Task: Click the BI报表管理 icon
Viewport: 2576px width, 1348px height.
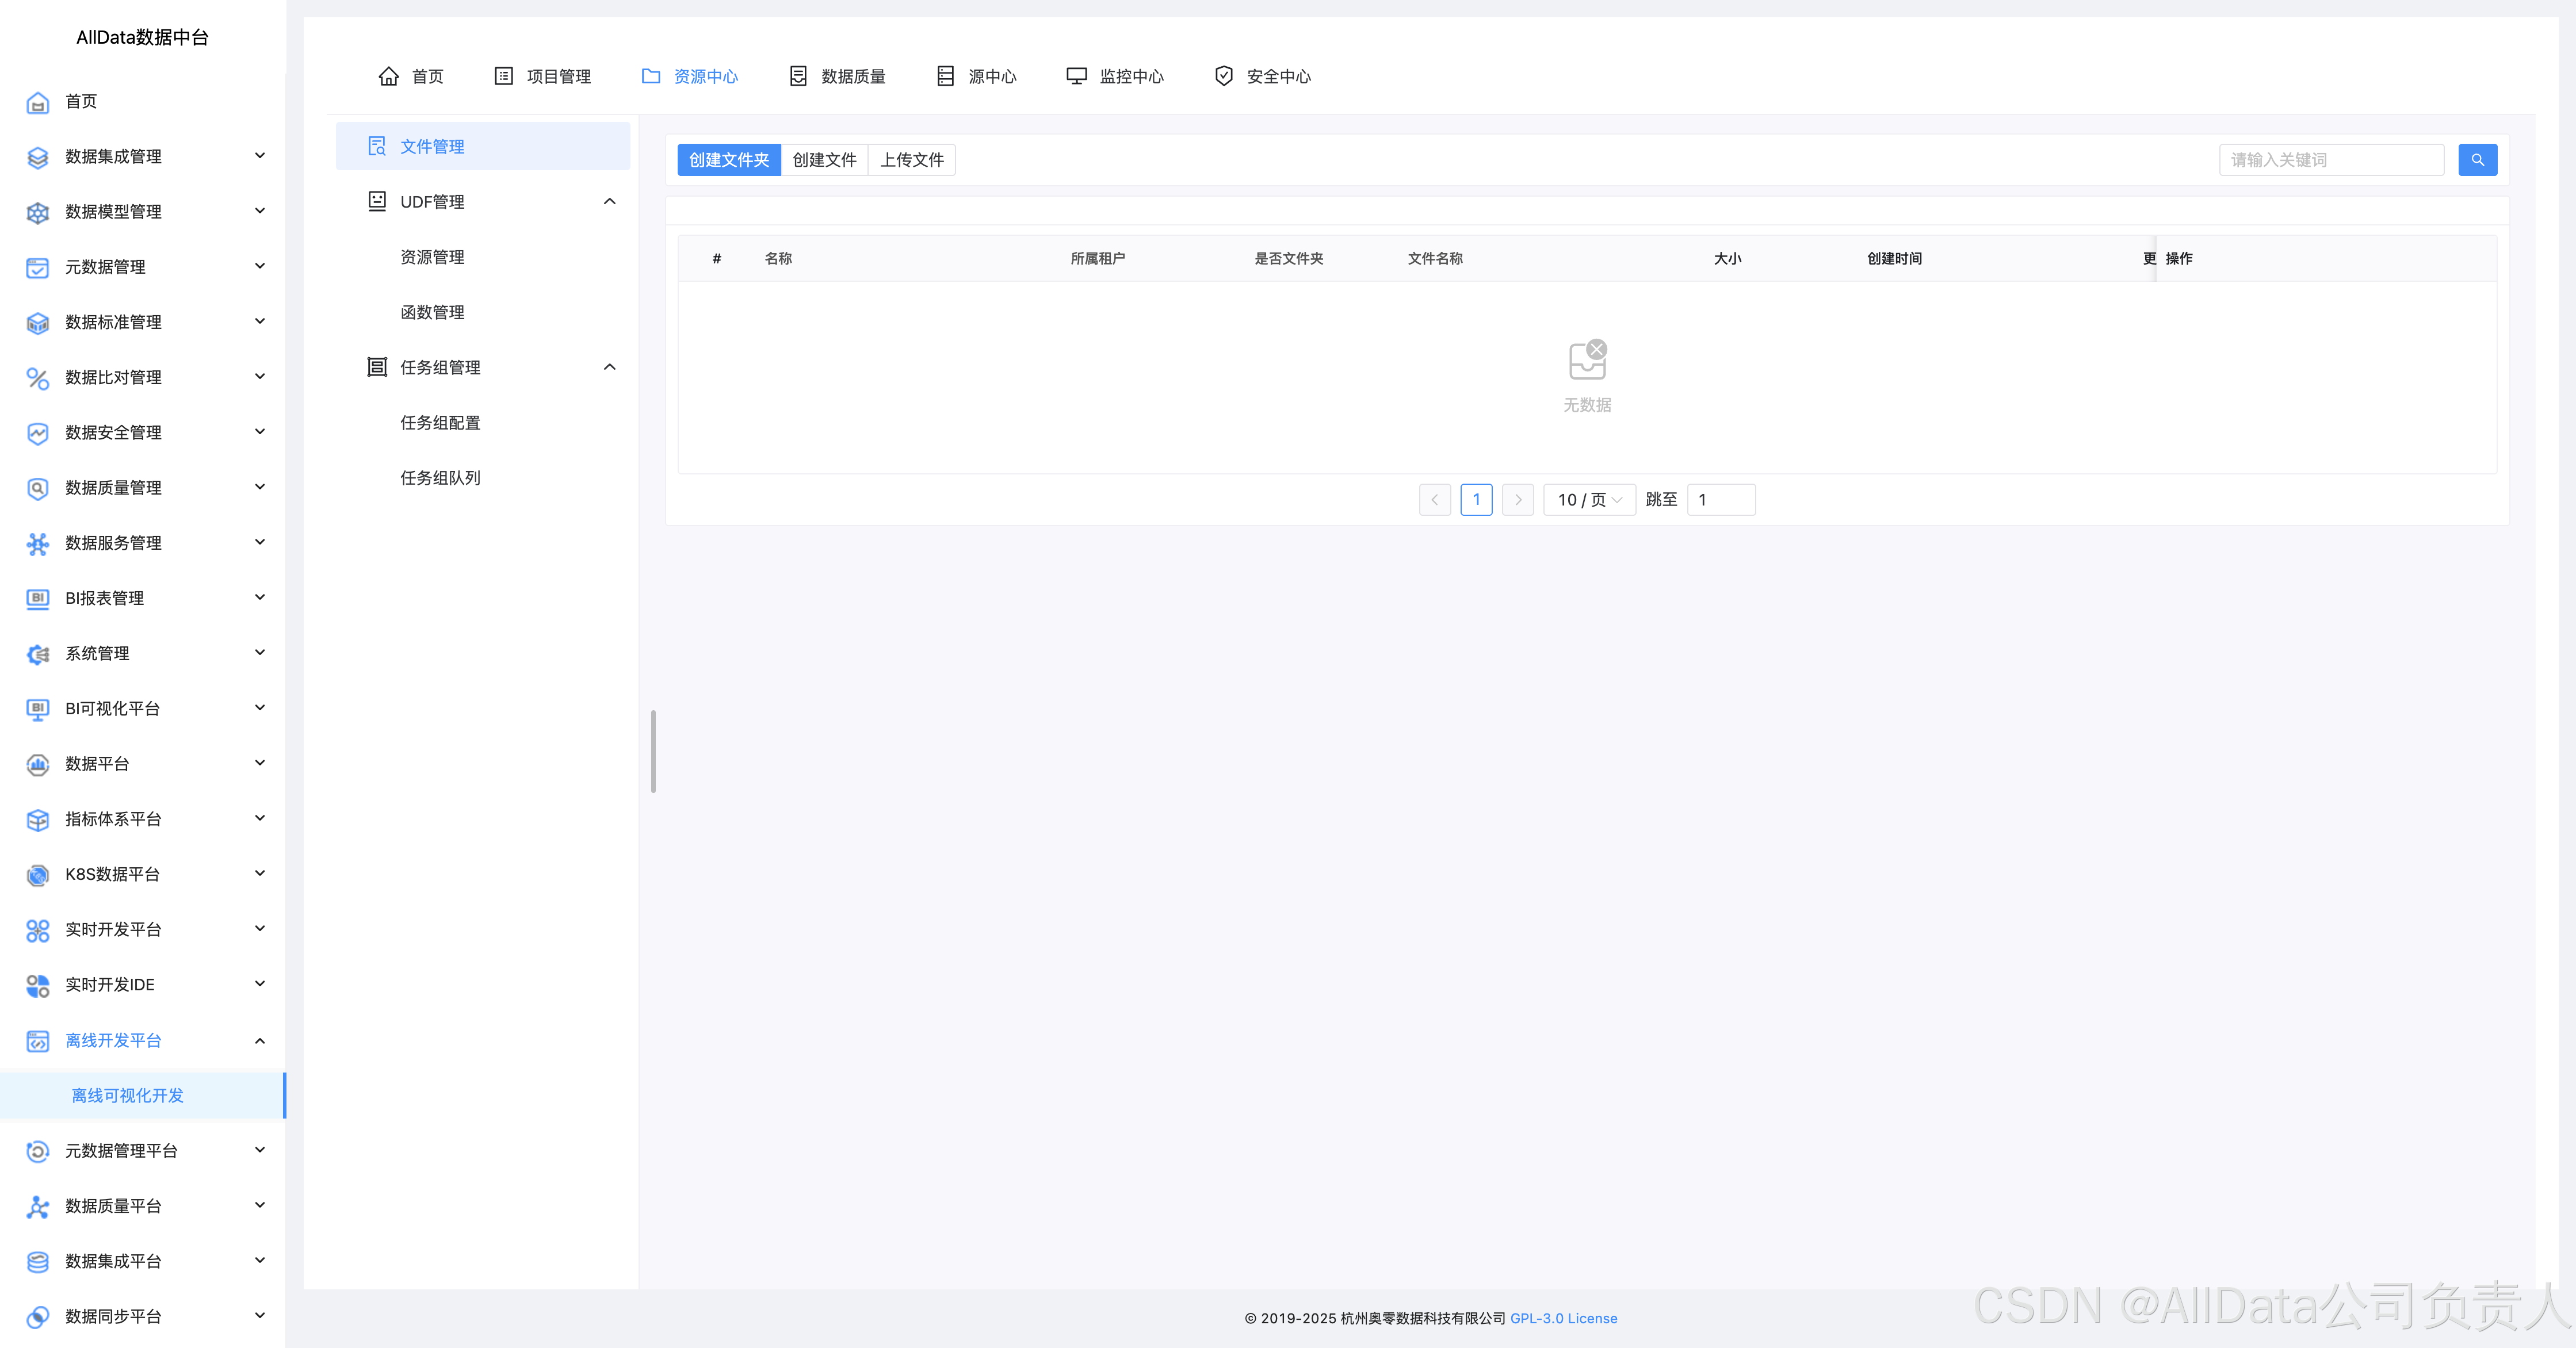Action: click(x=37, y=599)
